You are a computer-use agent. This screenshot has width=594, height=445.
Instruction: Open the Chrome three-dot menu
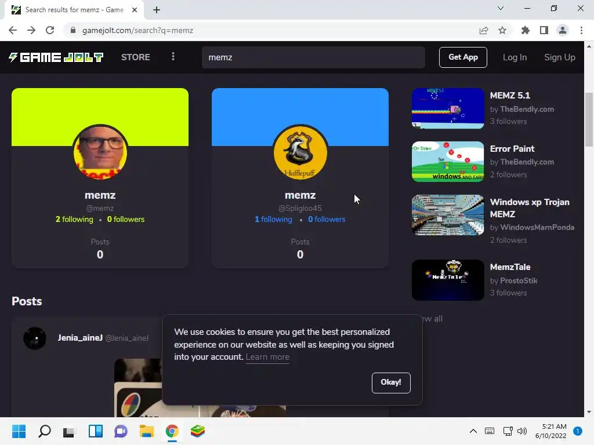click(581, 30)
